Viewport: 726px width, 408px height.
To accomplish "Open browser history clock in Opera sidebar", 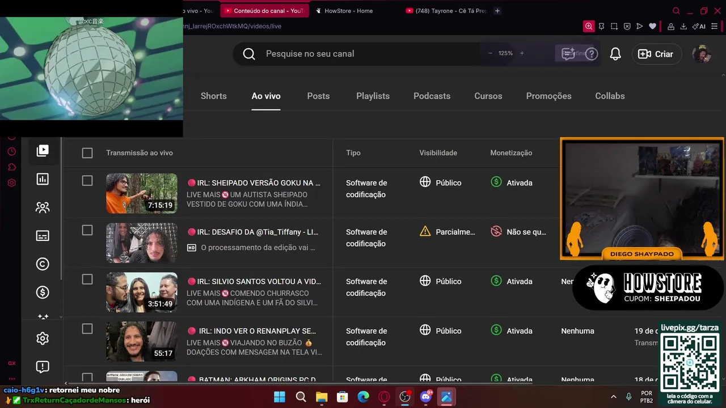I will (x=11, y=151).
